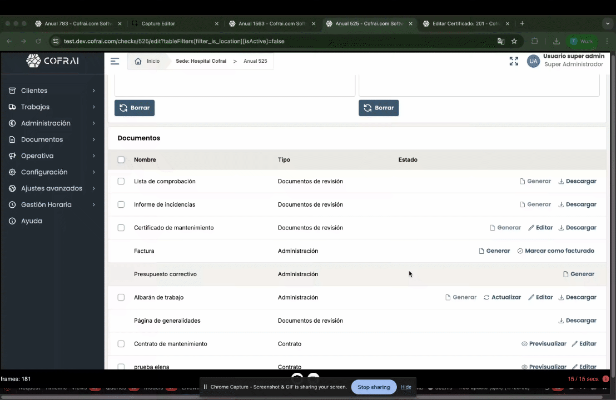Click the COFRAI logo
This screenshot has height=400, width=616.
point(53,61)
